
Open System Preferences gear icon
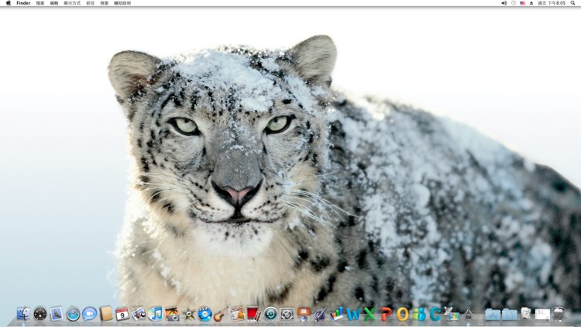click(287, 314)
